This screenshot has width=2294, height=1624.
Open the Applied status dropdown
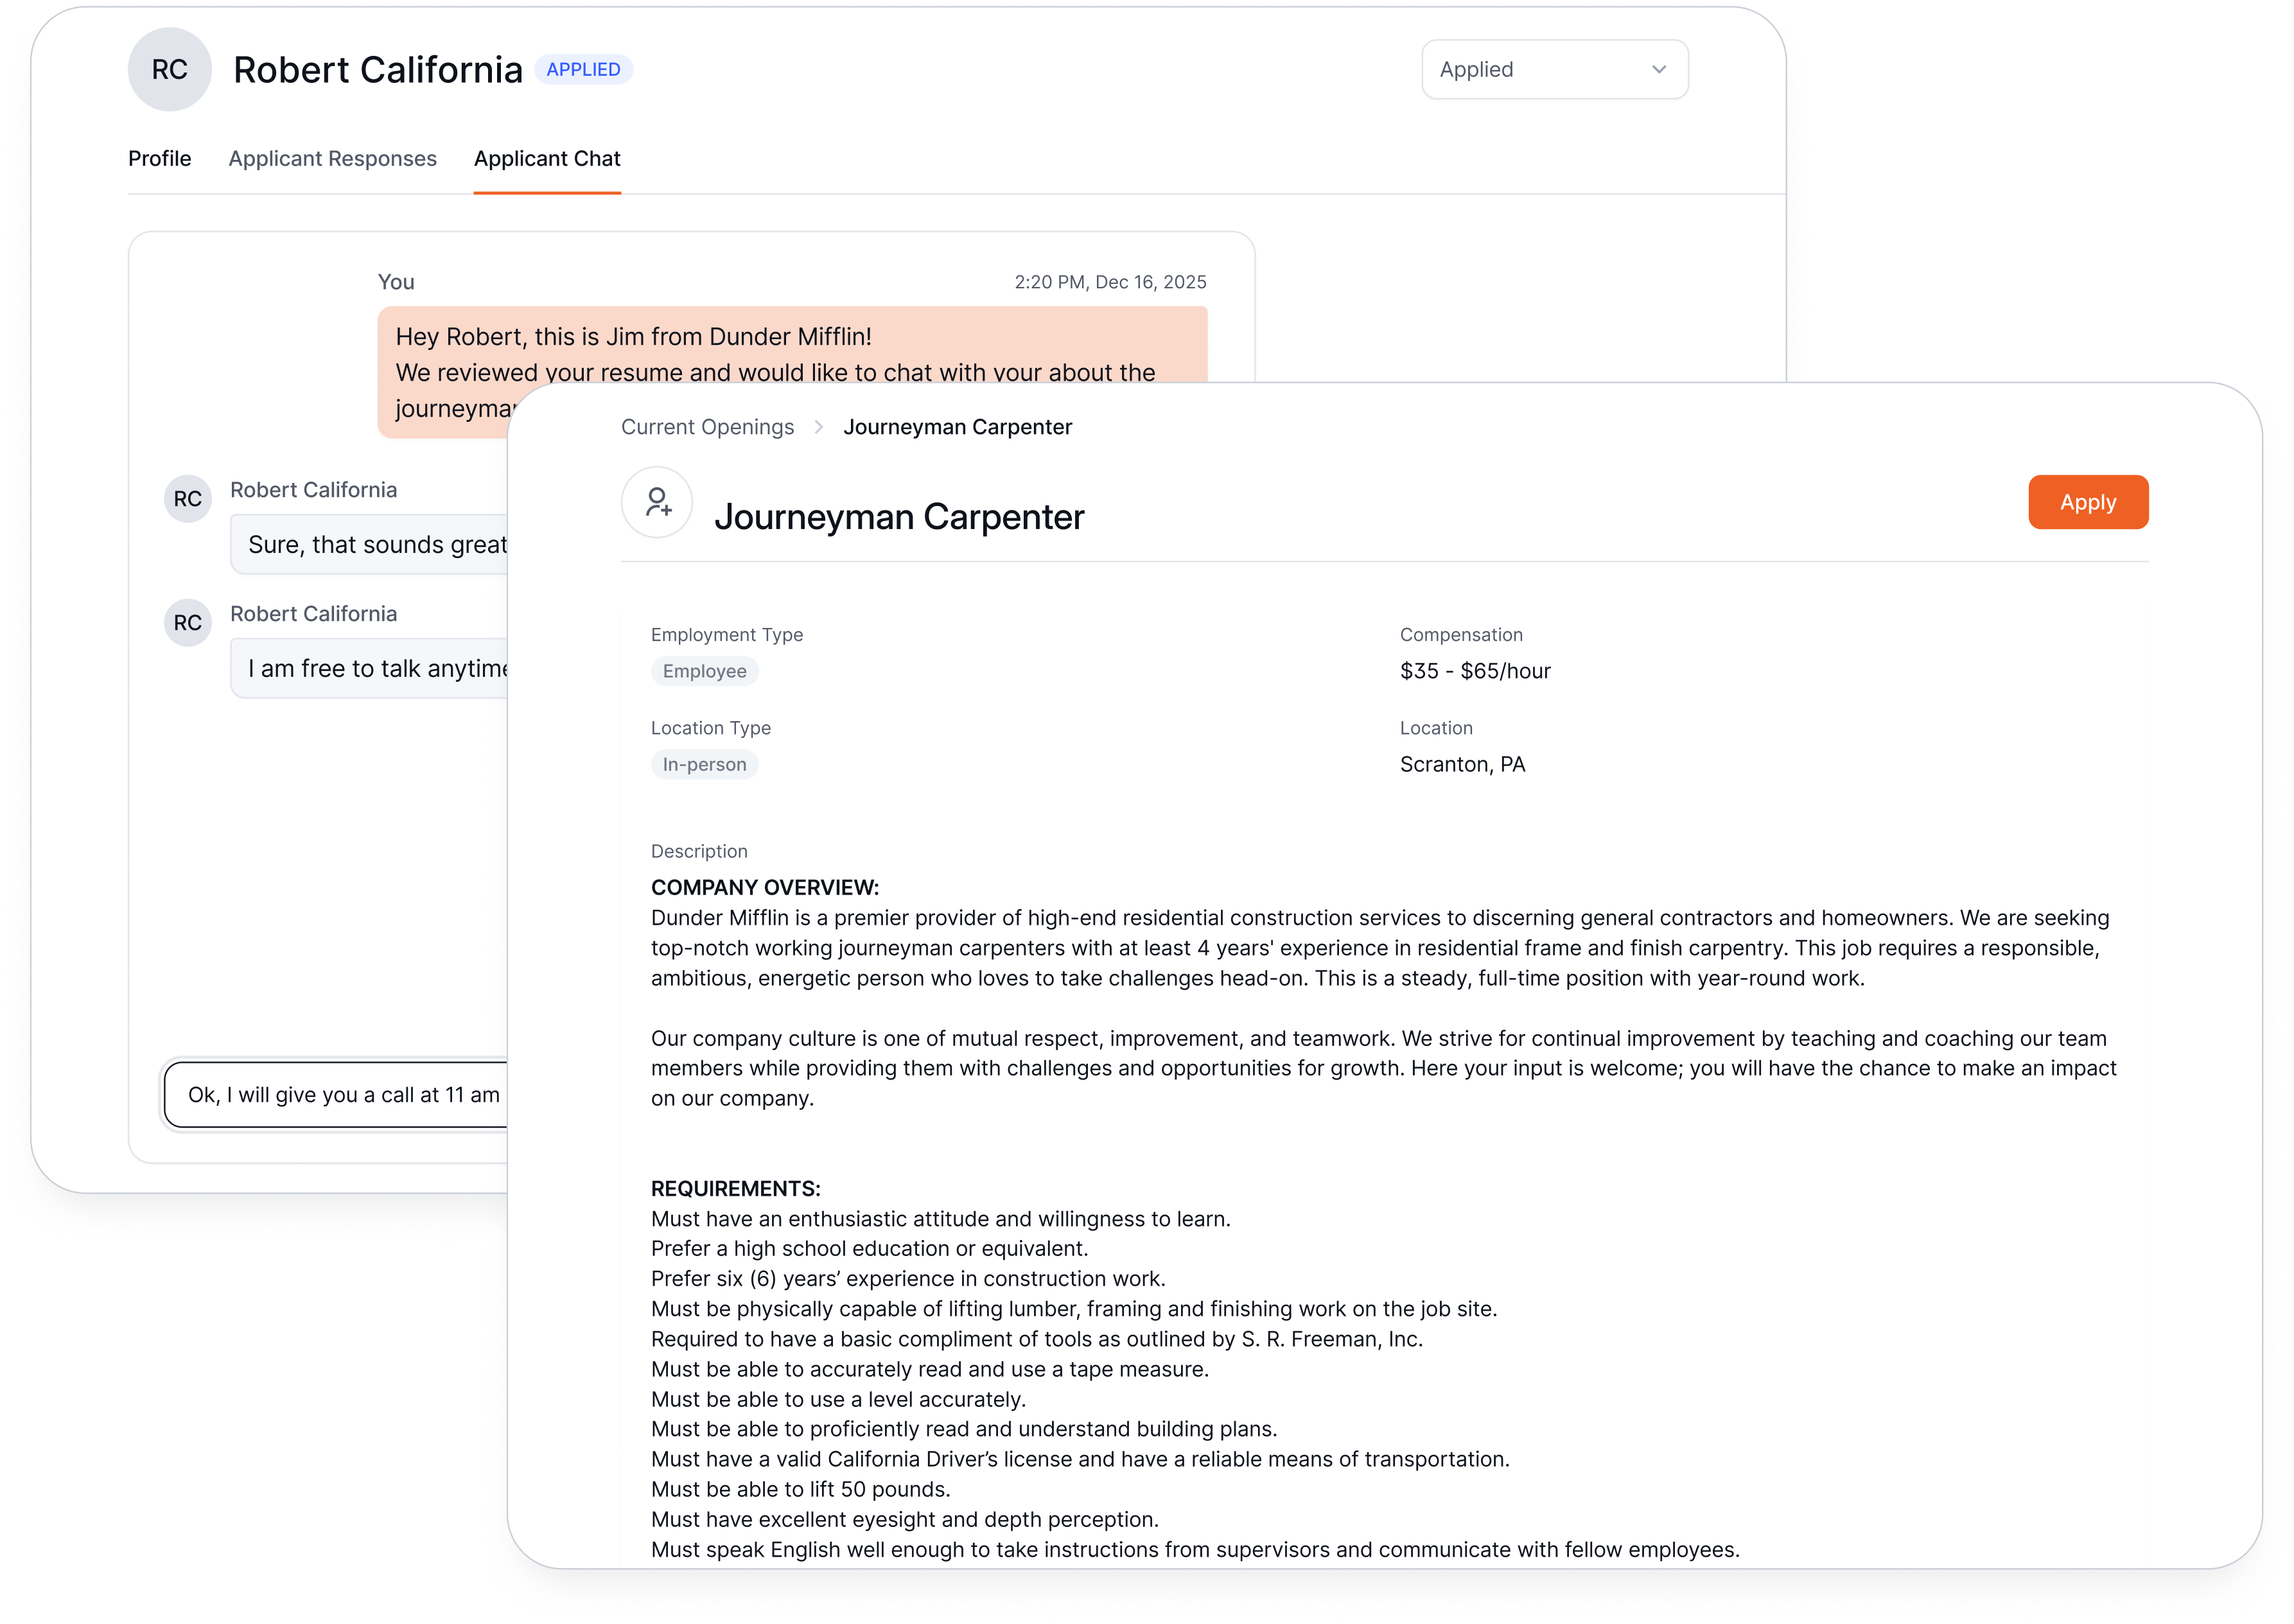tap(1554, 69)
